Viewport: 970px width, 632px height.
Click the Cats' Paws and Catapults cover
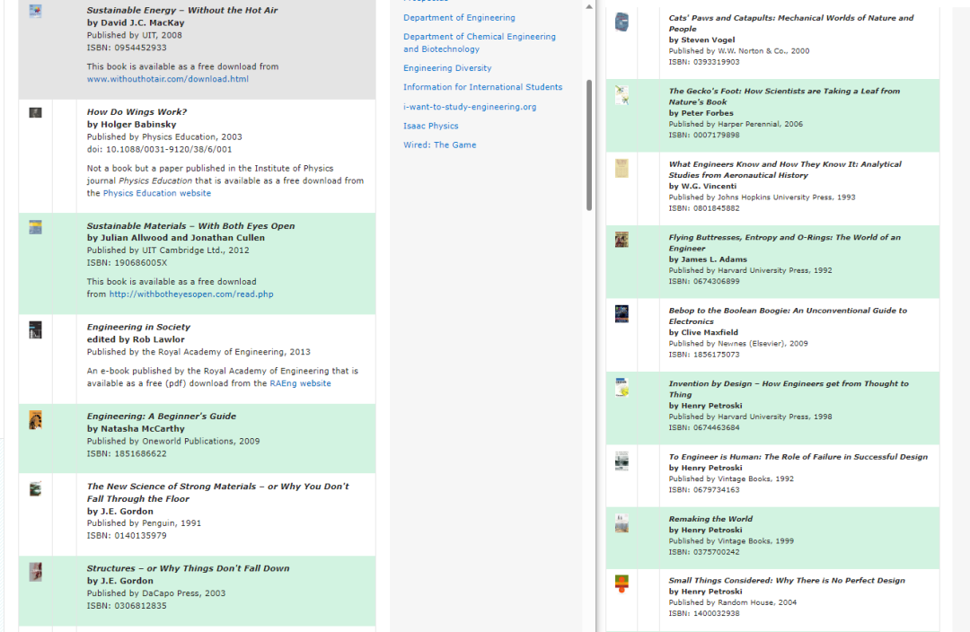[x=622, y=22]
